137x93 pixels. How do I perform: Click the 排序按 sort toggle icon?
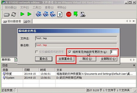click(16, 60)
